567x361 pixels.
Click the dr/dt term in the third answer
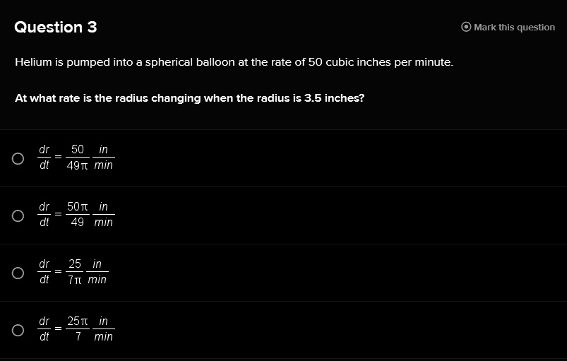click(44, 272)
